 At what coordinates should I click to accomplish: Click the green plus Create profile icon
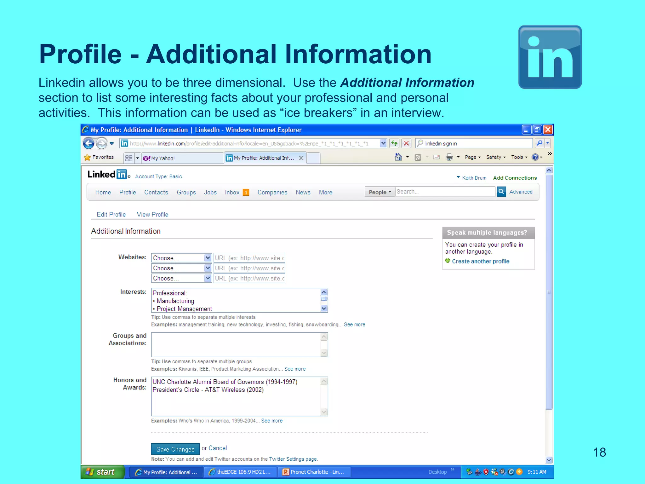pyautogui.click(x=448, y=261)
